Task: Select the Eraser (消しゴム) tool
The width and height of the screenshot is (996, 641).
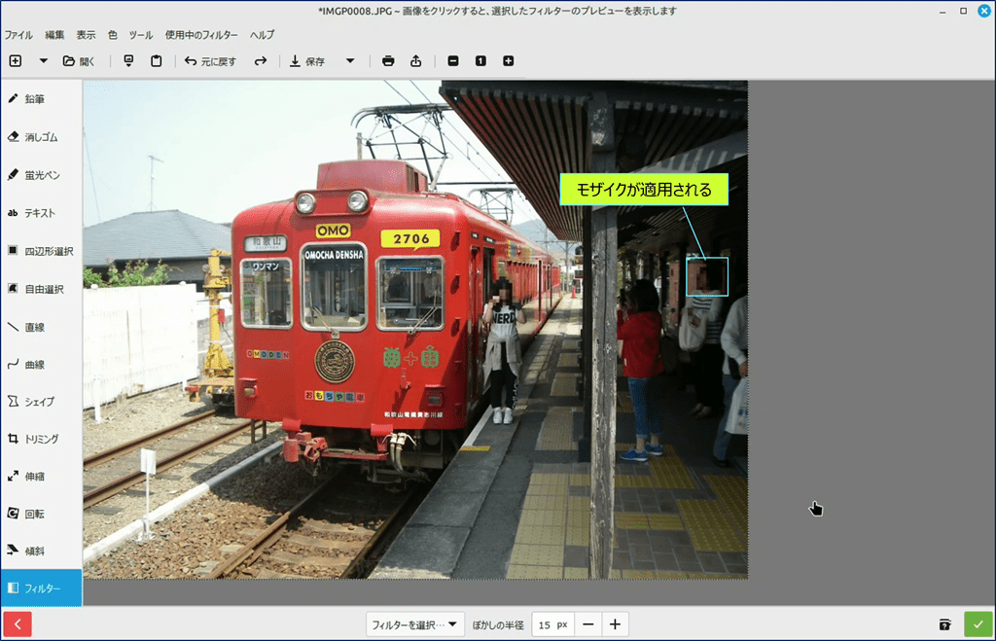Action: [41, 137]
